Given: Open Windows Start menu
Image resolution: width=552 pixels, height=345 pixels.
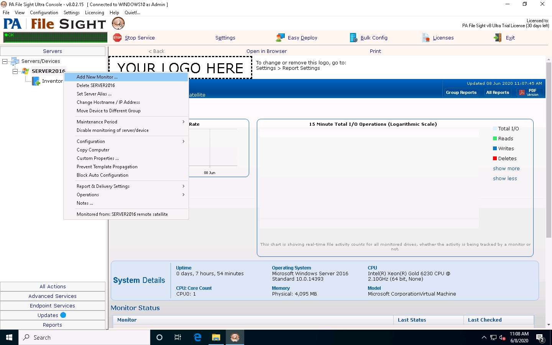Looking at the screenshot, I should pyautogui.click(x=9, y=337).
